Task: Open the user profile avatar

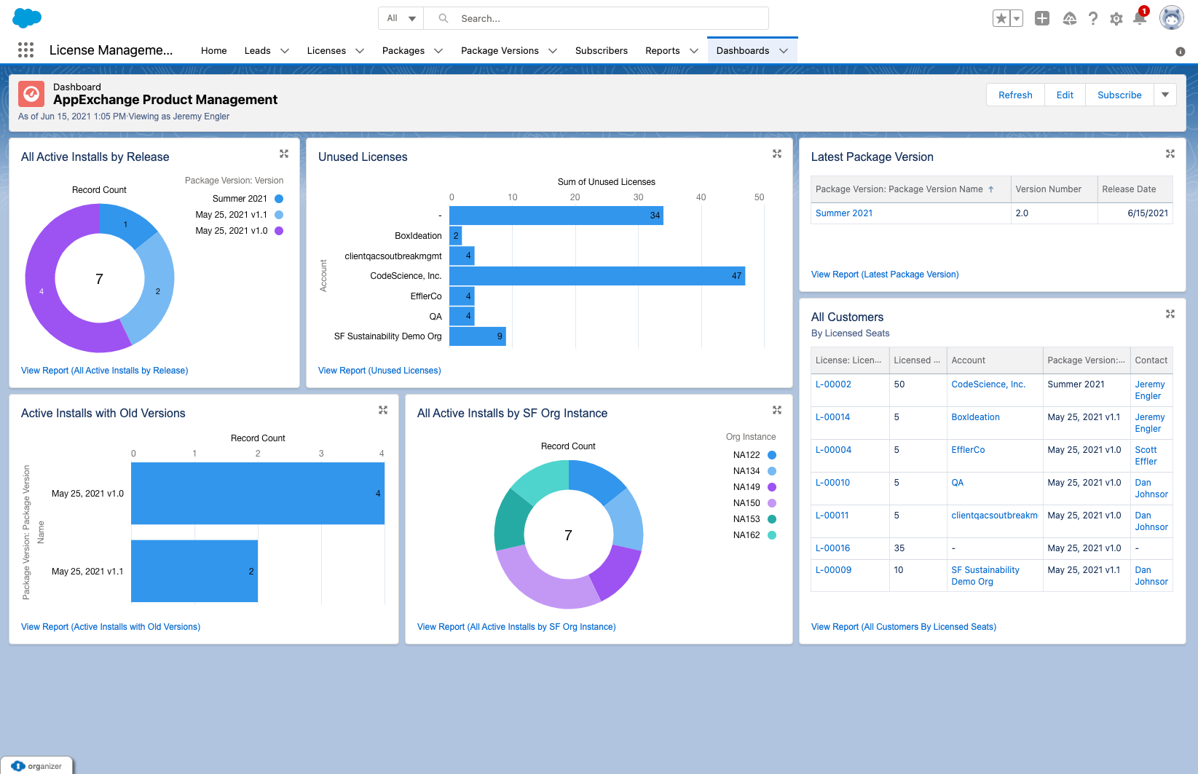Action: (x=1171, y=18)
